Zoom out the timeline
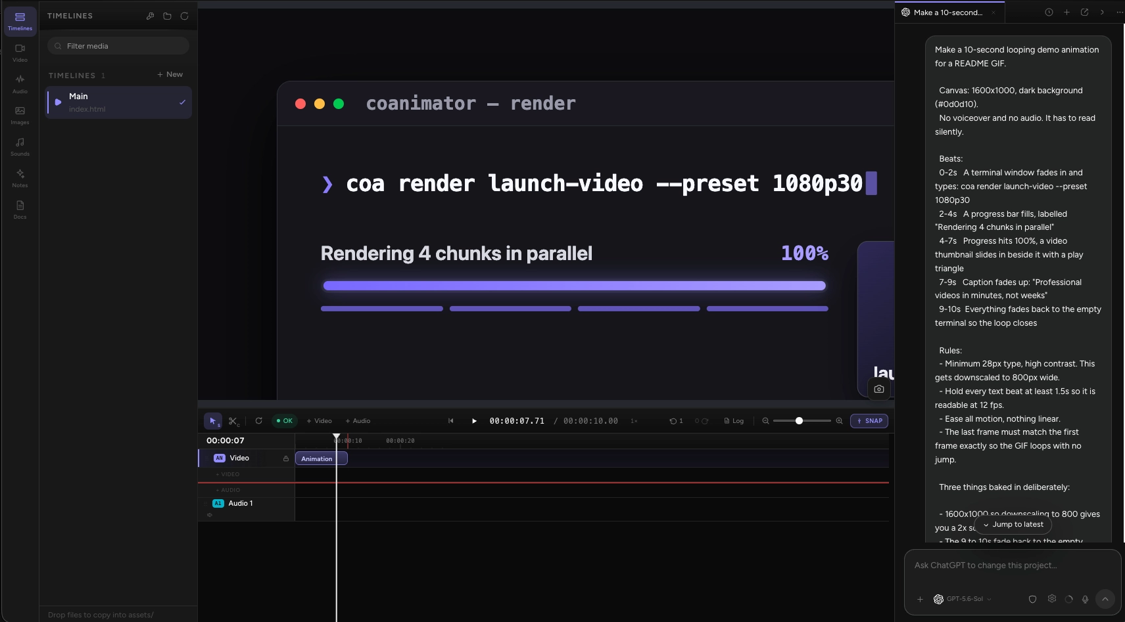1125x622 pixels. (x=765, y=421)
